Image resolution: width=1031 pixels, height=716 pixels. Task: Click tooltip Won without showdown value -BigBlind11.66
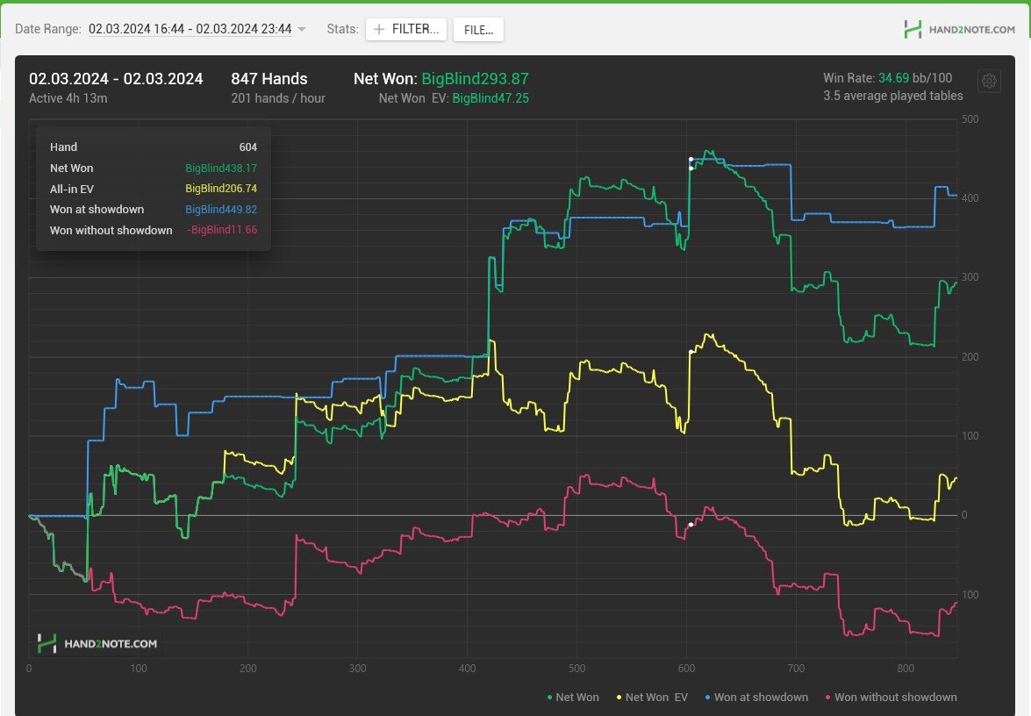(222, 230)
